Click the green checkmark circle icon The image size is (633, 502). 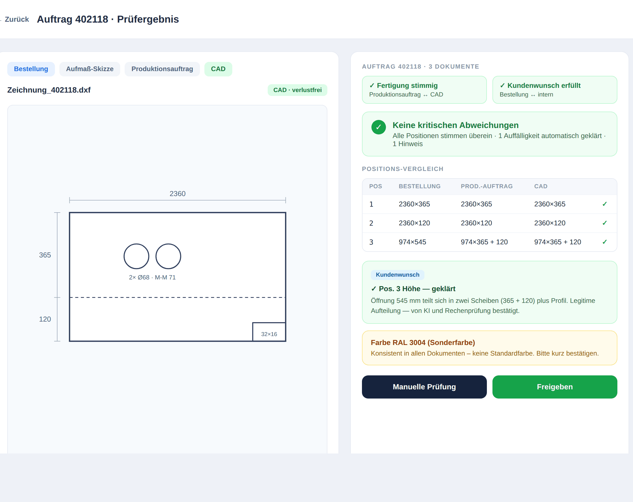pos(378,127)
